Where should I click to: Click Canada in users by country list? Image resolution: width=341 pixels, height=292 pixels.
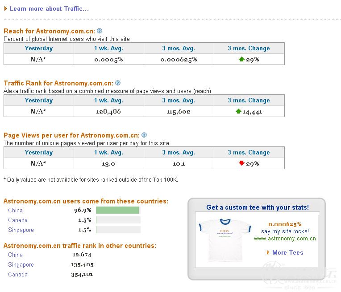(x=18, y=220)
